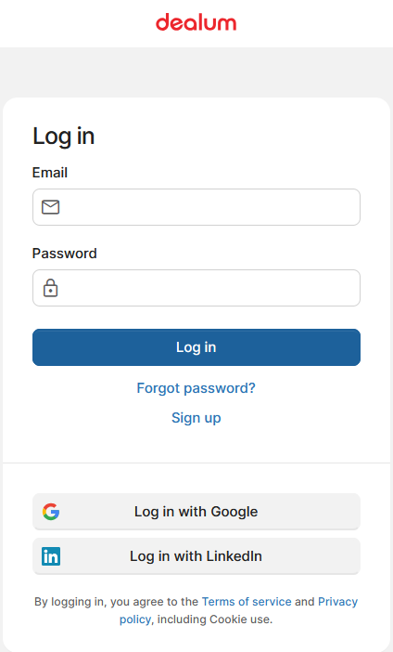Image resolution: width=393 pixels, height=652 pixels.
Task: Click the horizontal divider above social logins
Action: 196,463
